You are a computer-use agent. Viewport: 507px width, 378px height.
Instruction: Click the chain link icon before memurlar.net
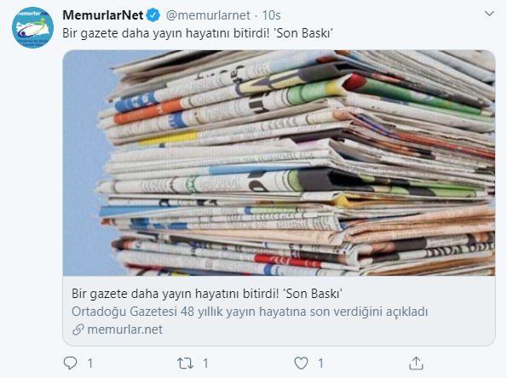pyautogui.click(x=78, y=329)
